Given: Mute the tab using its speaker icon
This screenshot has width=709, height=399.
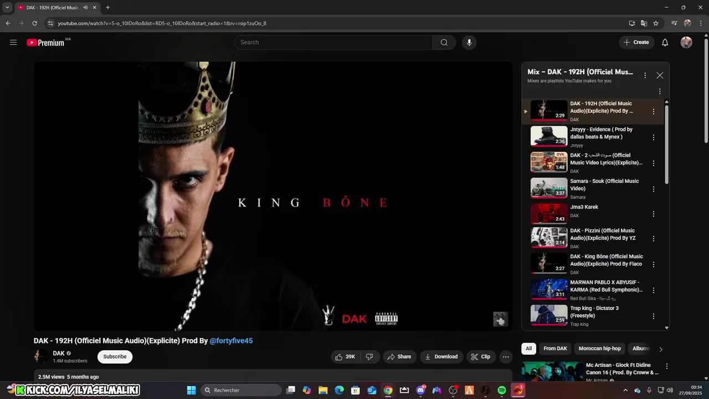Looking at the screenshot, I should point(86,8).
